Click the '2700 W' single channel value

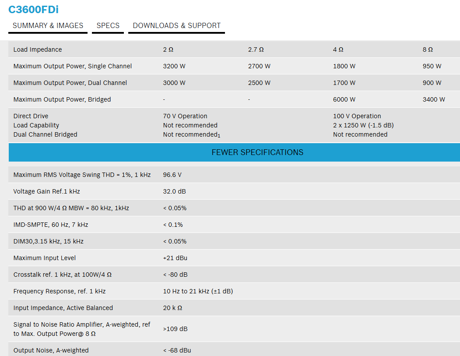point(260,66)
